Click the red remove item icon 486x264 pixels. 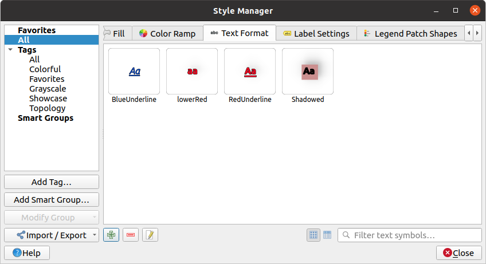coord(131,235)
